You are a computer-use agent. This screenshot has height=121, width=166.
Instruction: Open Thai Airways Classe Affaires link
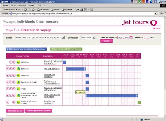pos(51,82)
